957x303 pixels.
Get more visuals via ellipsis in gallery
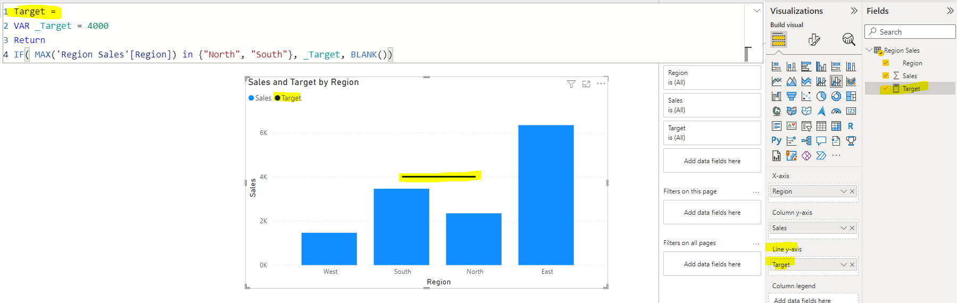point(836,156)
